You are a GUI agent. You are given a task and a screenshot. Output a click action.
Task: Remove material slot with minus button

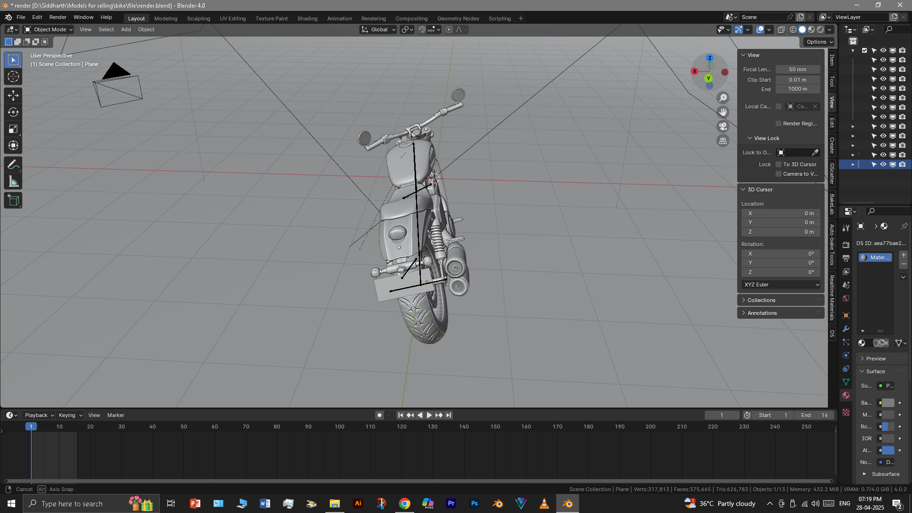pyautogui.click(x=903, y=264)
